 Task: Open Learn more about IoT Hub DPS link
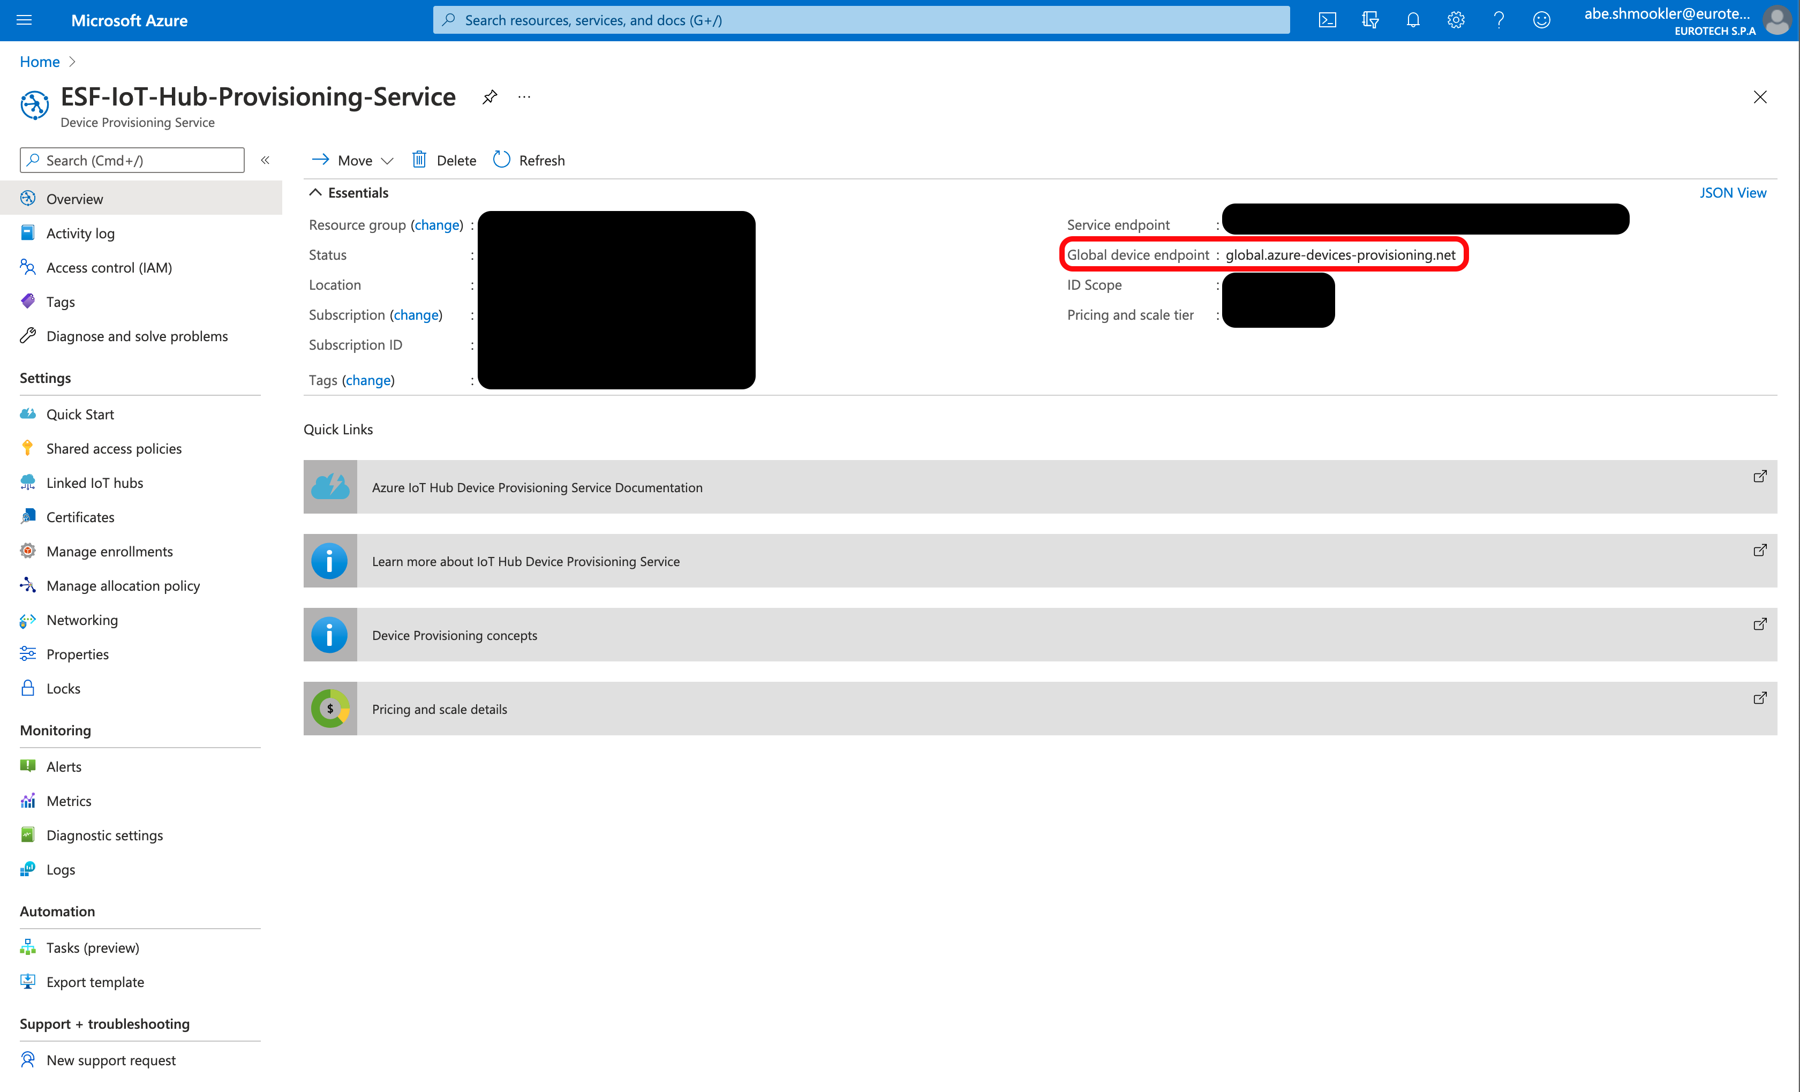pyautogui.click(x=1040, y=561)
